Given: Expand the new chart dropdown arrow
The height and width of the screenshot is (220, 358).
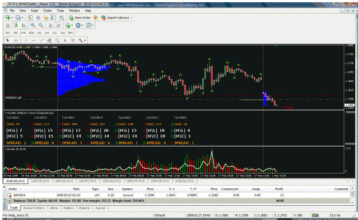Looking at the screenshot, I should pos(12,18).
